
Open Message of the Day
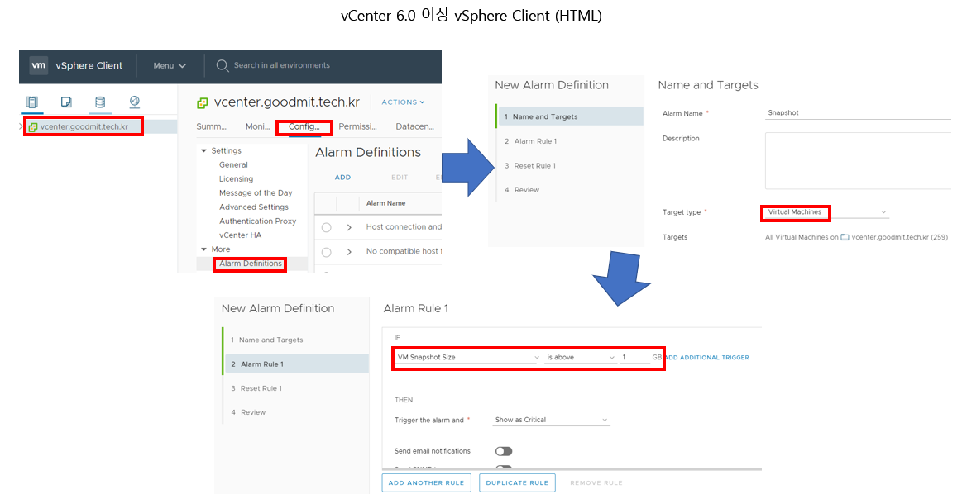[256, 193]
